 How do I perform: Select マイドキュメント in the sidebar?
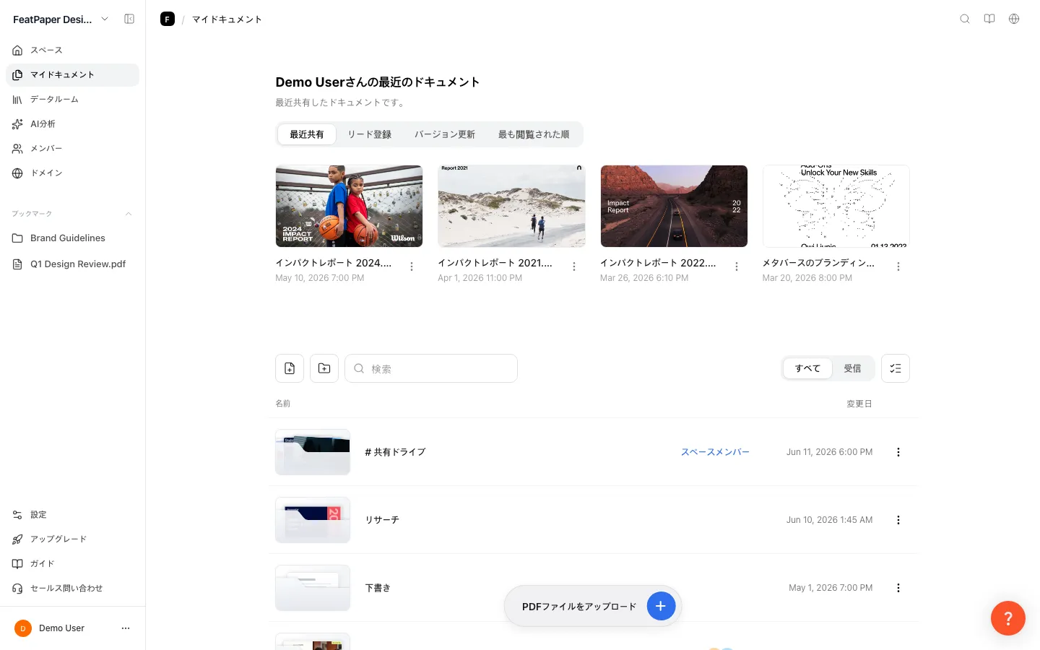[x=72, y=75]
